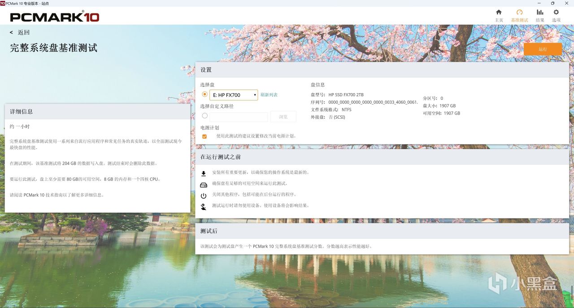The width and height of the screenshot is (574, 308).
Task: Click the 完整系统盘基准测试 page title
Action: point(54,48)
